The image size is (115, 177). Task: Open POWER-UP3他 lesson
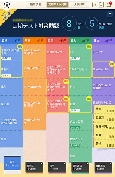tap(34, 87)
